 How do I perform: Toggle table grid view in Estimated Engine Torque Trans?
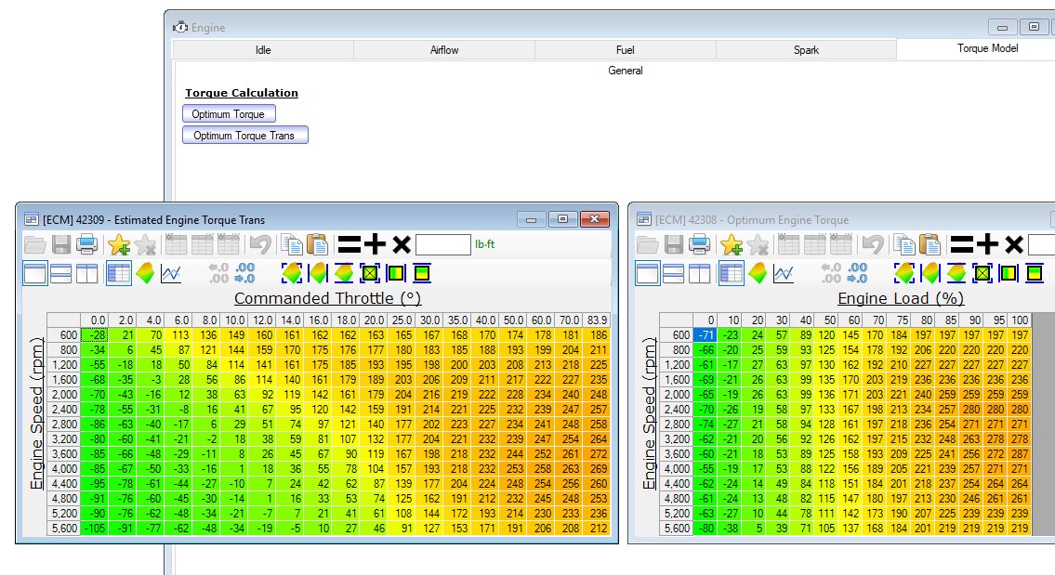click(118, 273)
